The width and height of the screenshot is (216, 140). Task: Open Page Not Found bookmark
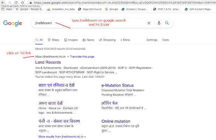pos(90,9)
